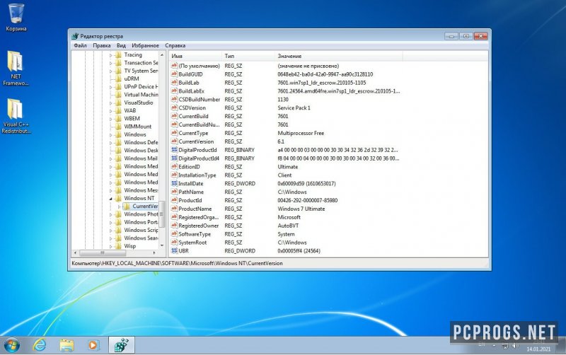Image resolution: width=566 pixels, height=355 pixels.
Task: Click the default value (По умолчанию) icon
Action: pyautogui.click(x=174, y=66)
